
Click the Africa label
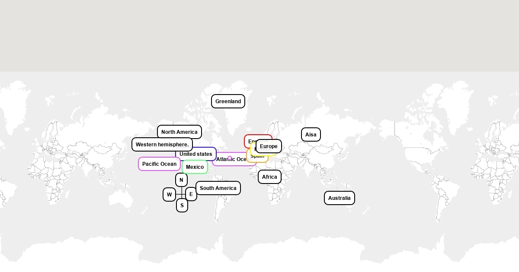(x=270, y=177)
